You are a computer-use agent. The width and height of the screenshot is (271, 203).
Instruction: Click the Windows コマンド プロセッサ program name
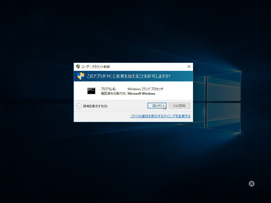[145, 89]
